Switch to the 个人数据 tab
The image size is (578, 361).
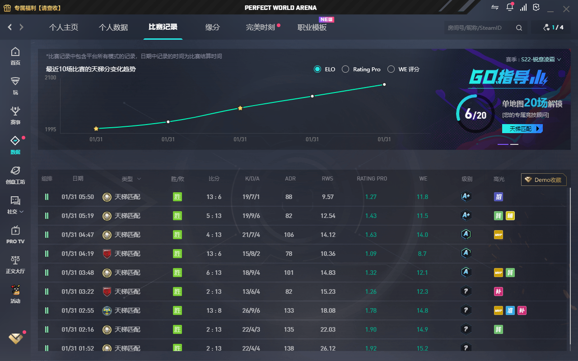[x=113, y=28]
